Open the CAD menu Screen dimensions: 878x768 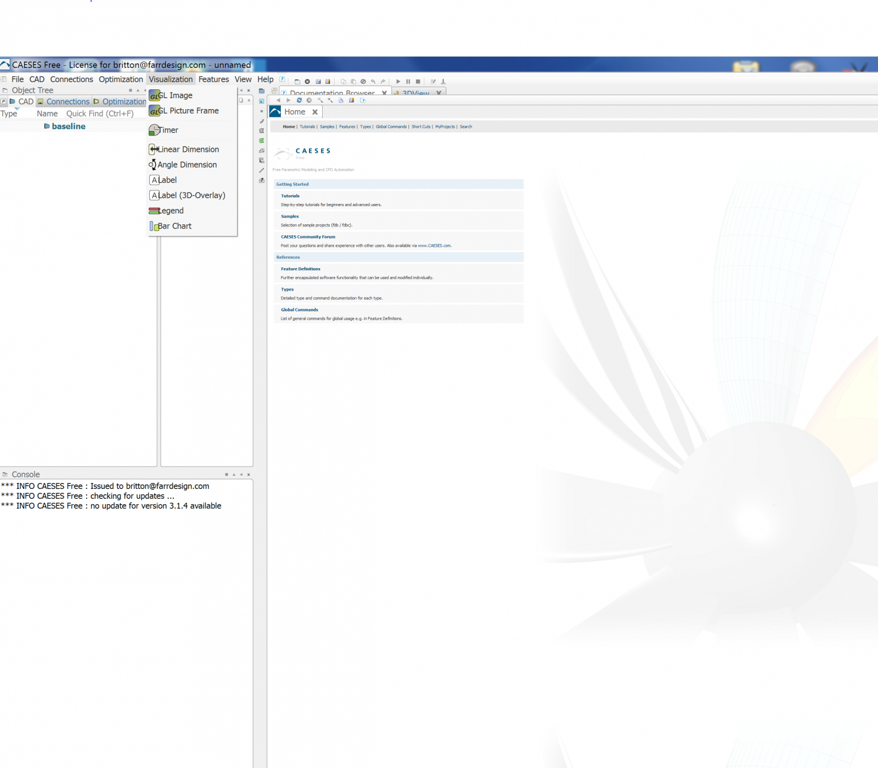coord(37,79)
